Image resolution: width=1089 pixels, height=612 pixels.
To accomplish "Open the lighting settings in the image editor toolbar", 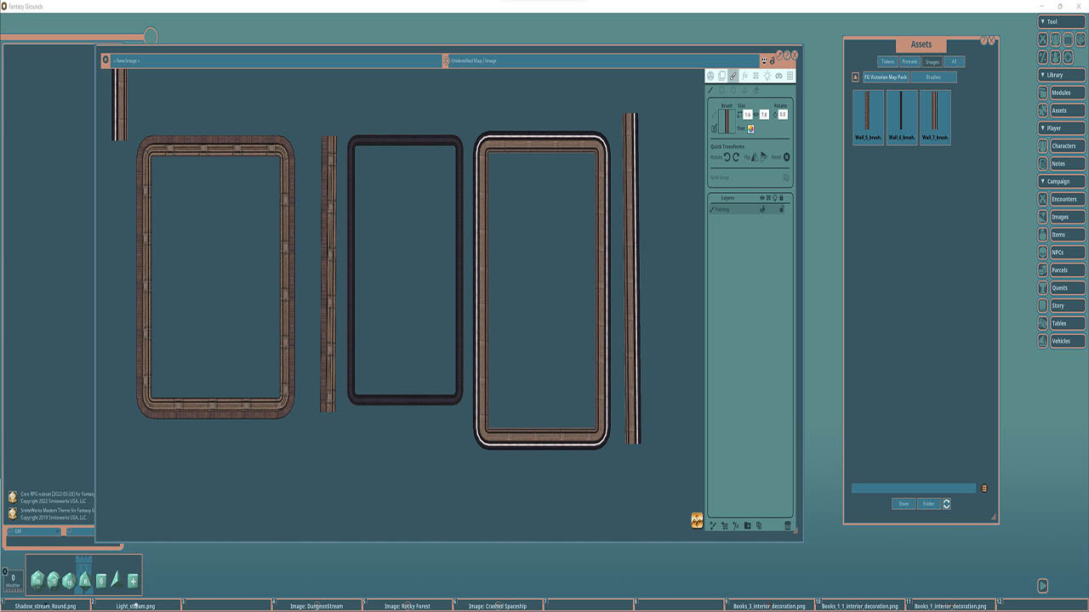I will pos(765,76).
